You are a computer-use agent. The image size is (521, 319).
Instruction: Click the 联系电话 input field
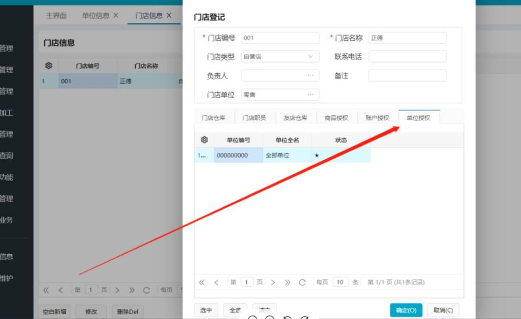pos(407,57)
